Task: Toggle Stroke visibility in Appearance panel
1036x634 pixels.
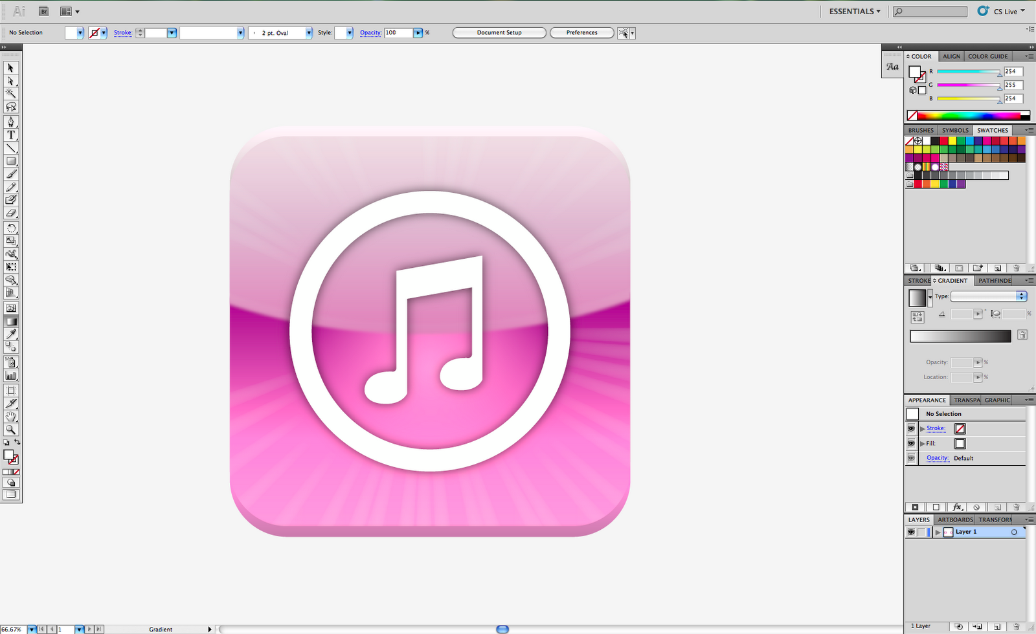Action: pos(911,428)
